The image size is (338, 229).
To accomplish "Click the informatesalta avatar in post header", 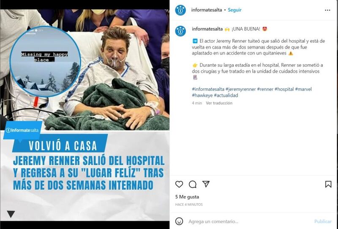I will 180,10.
